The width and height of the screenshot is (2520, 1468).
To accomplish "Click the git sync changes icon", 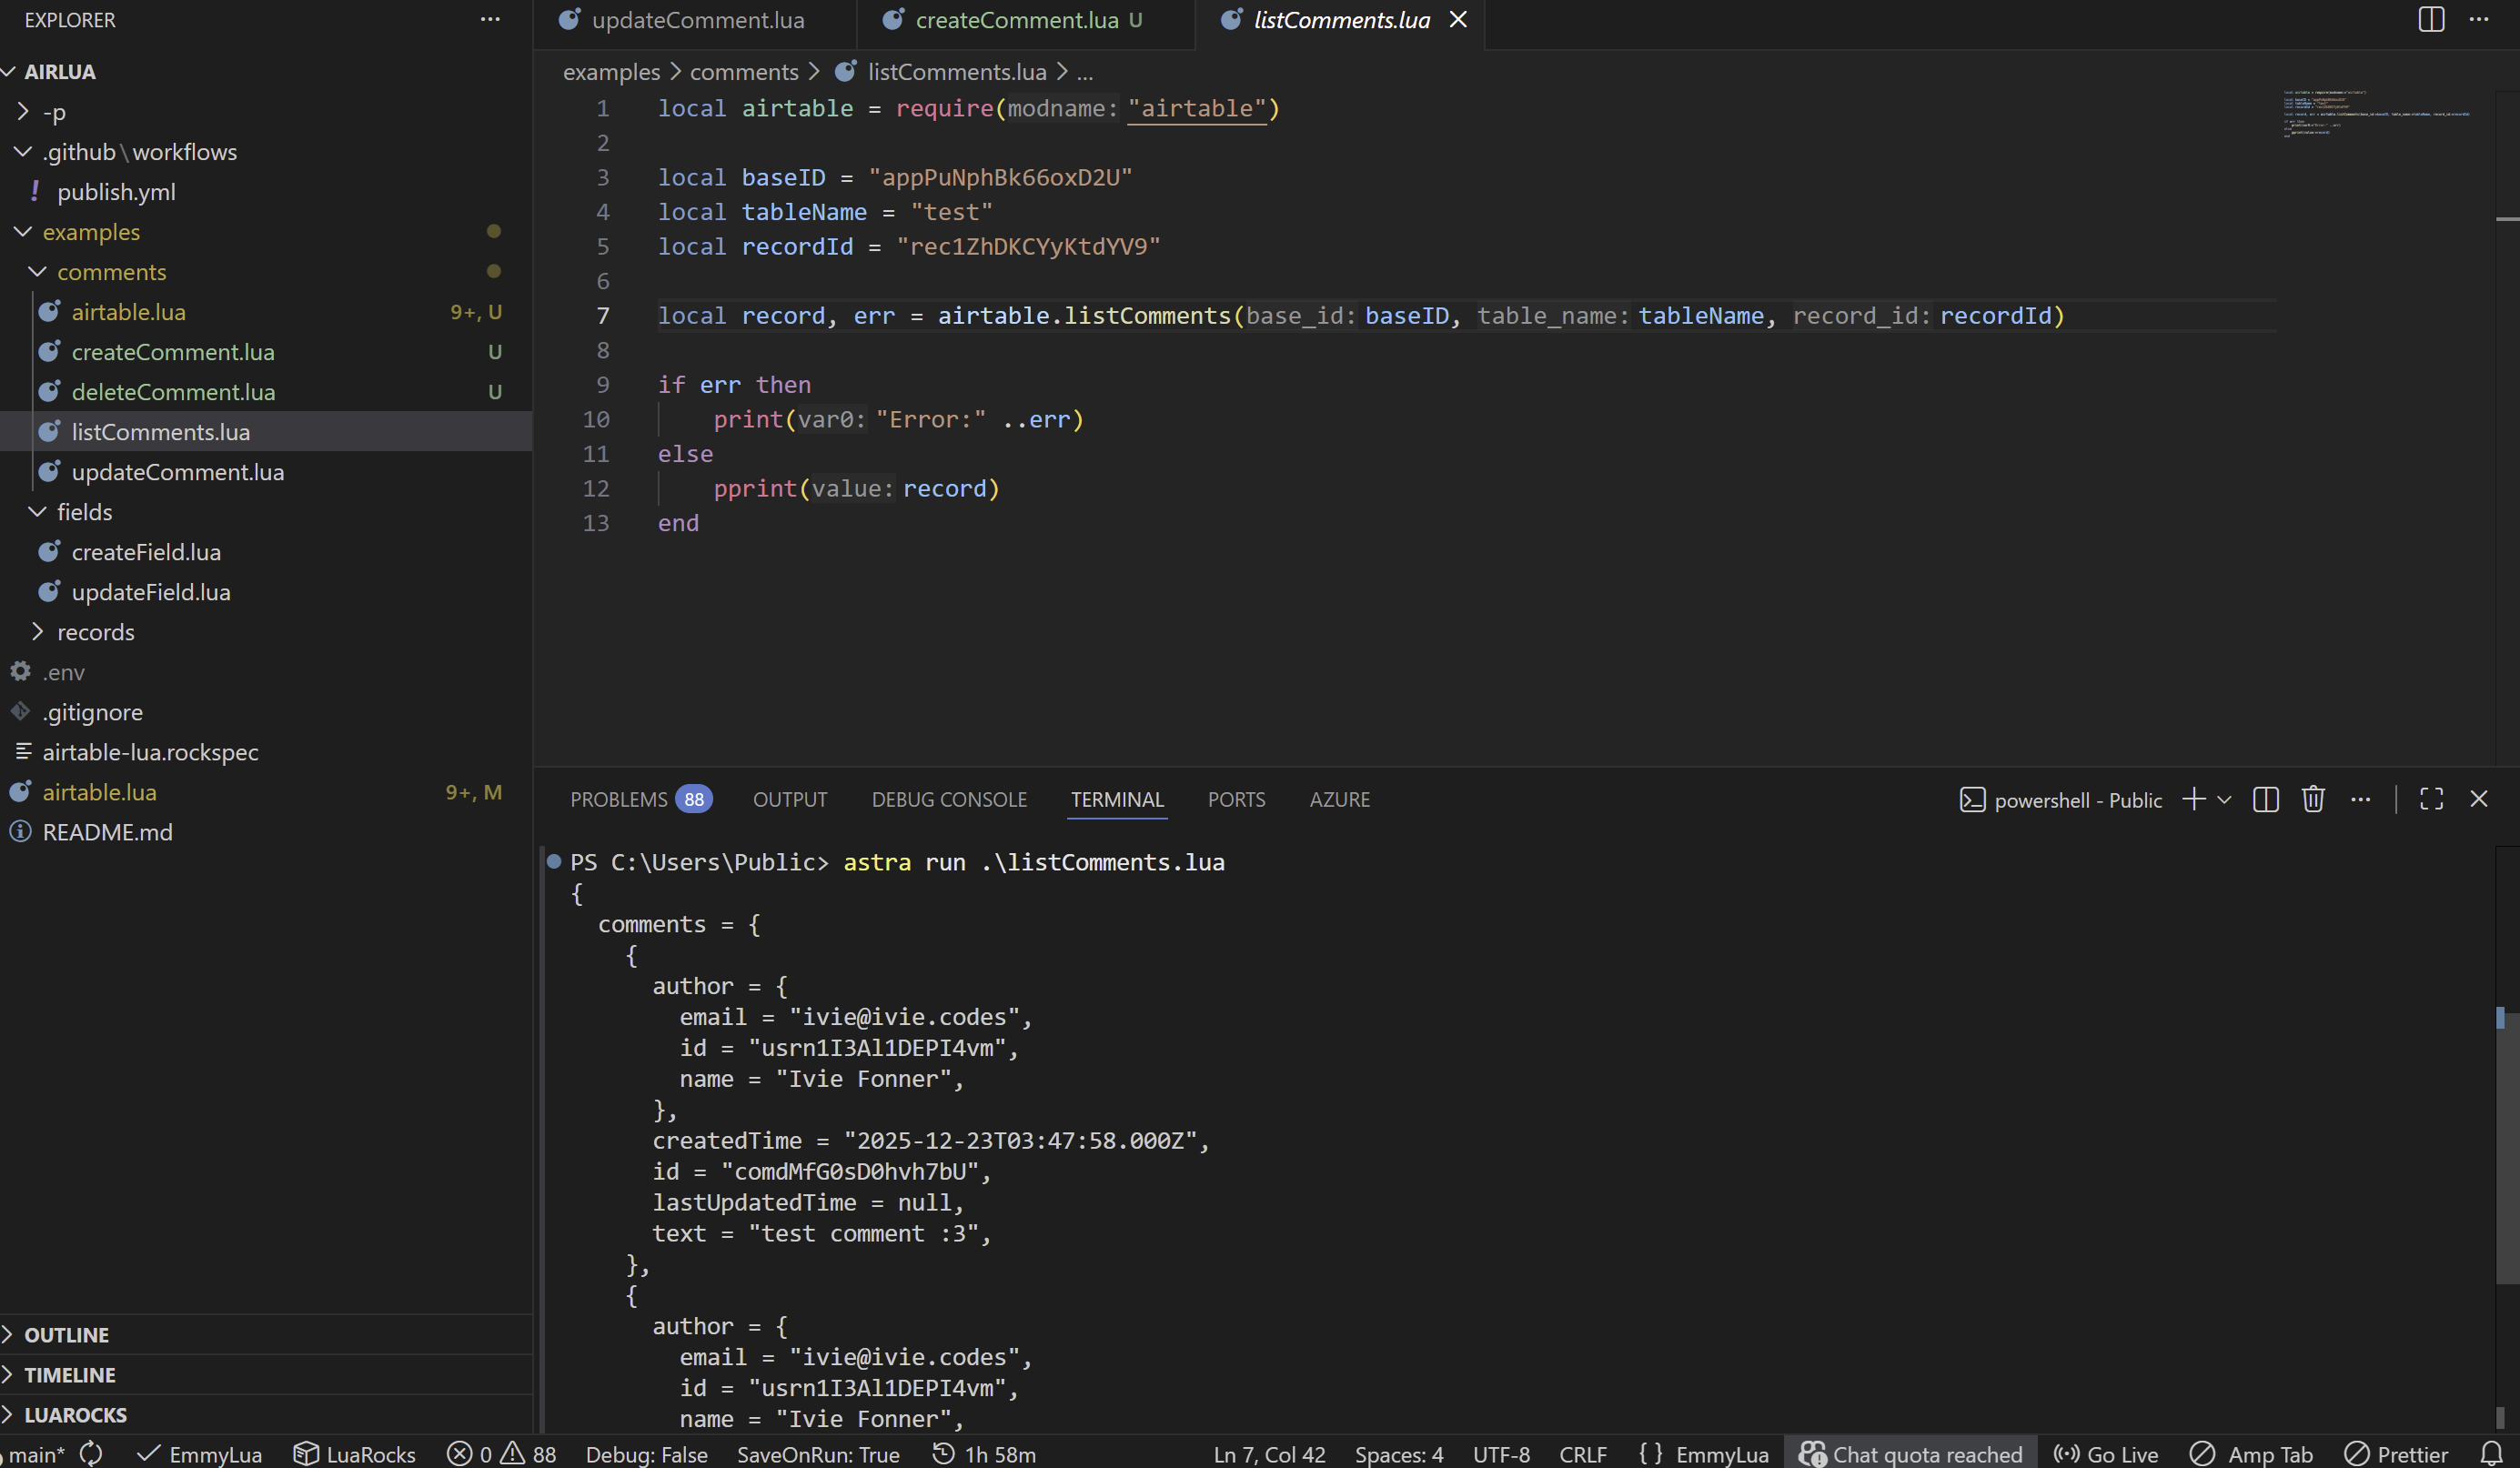I will point(91,1453).
